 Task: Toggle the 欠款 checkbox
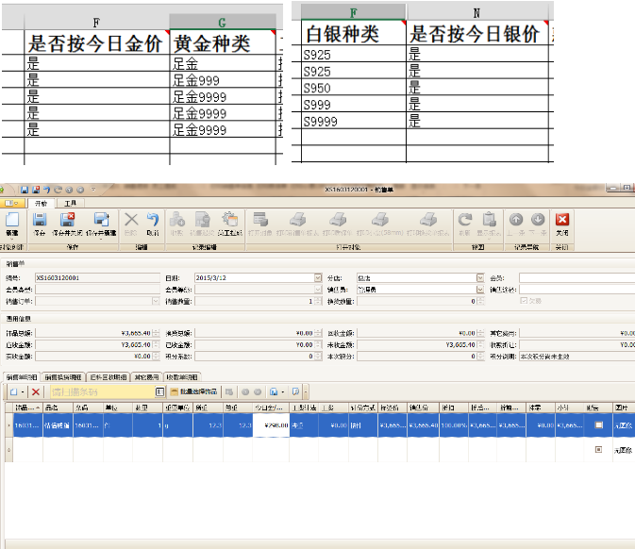pyautogui.click(x=524, y=301)
